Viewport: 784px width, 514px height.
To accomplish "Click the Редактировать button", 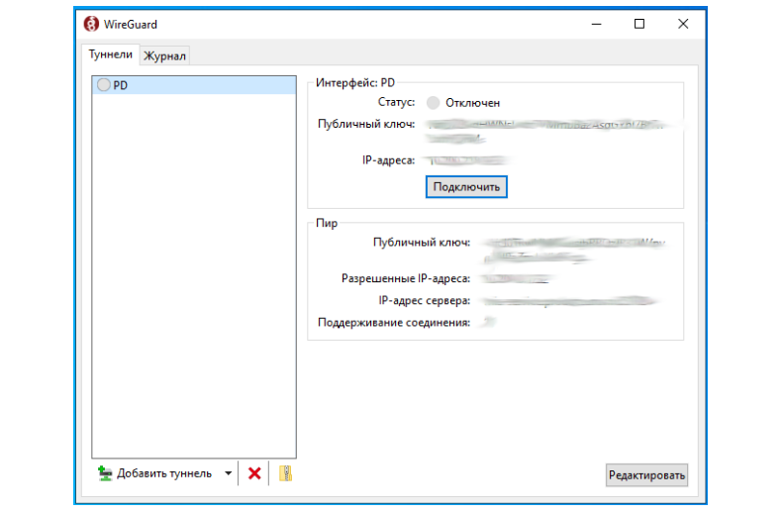I will (646, 475).
